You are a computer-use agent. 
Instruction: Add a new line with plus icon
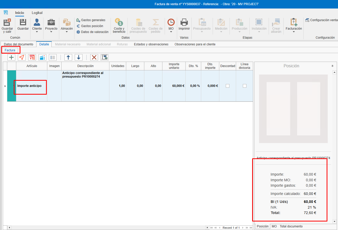(11, 57)
